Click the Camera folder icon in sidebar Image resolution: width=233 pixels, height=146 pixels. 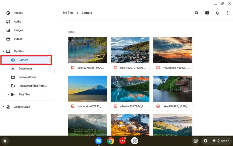coord(13,60)
